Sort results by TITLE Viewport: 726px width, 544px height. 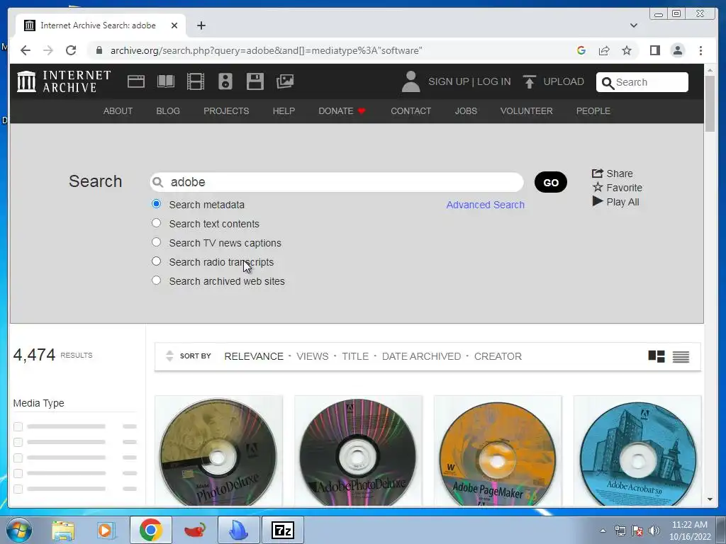click(x=355, y=356)
